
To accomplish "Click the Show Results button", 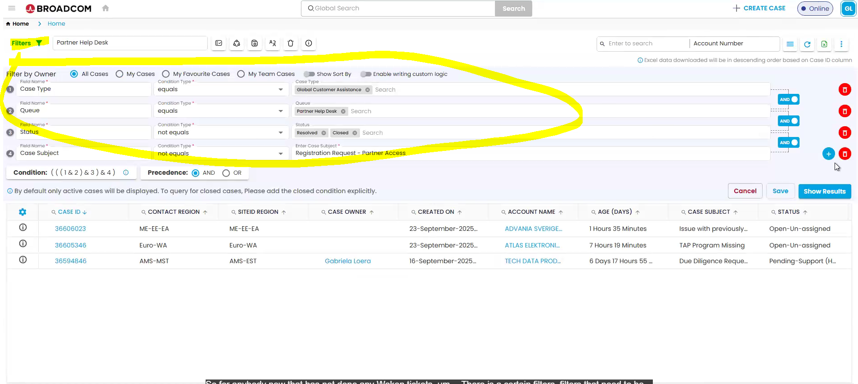I will tap(825, 191).
